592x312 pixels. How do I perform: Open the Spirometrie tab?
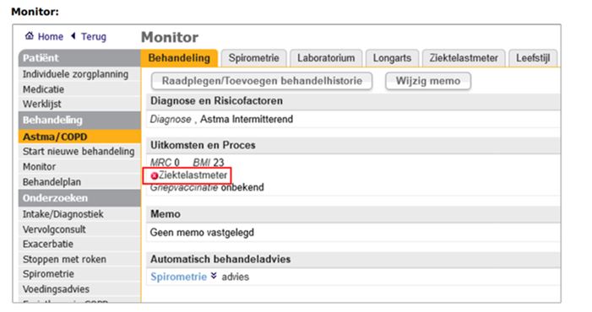[x=253, y=58]
